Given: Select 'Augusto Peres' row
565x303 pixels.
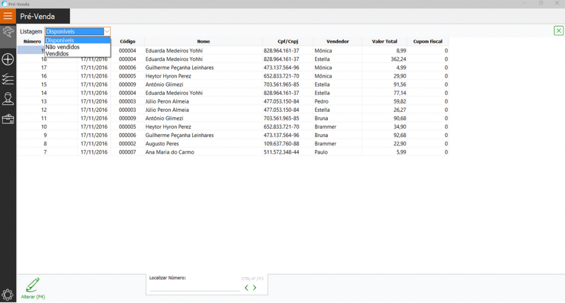Looking at the screenshot, I should tap(233, 144).
